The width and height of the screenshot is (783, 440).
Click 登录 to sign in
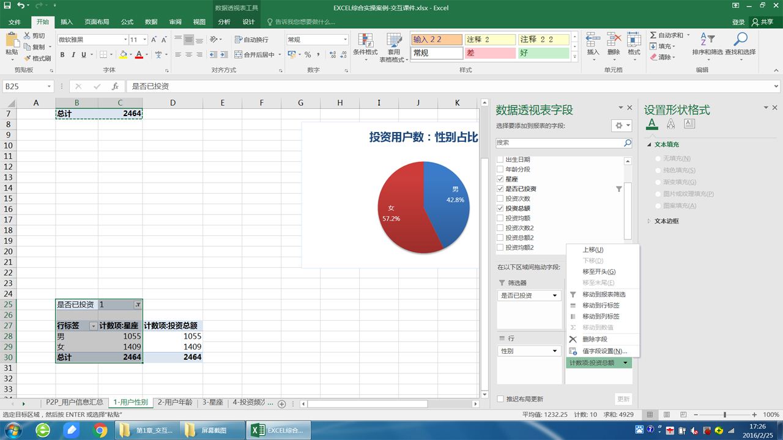738,22
